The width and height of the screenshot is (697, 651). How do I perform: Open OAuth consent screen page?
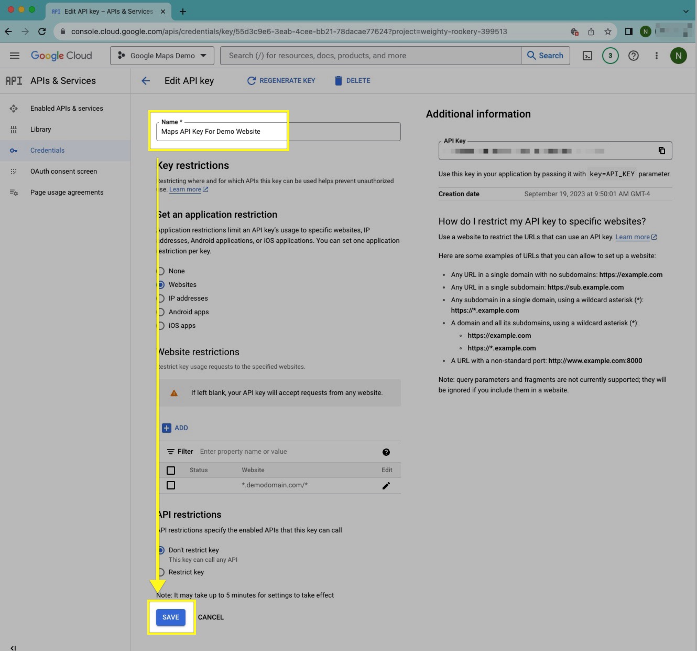[x=65, y=172]
